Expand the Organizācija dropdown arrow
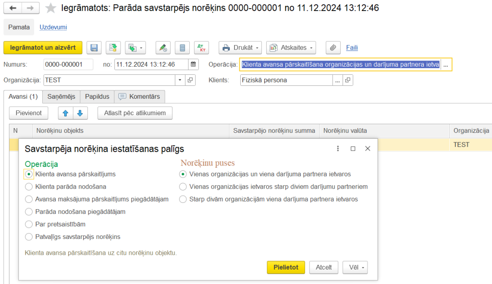This screenshot has width=492, height=284. tap(180, 80)
